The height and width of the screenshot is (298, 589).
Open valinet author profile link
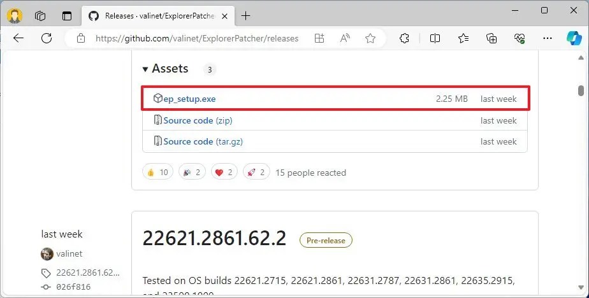69,253
